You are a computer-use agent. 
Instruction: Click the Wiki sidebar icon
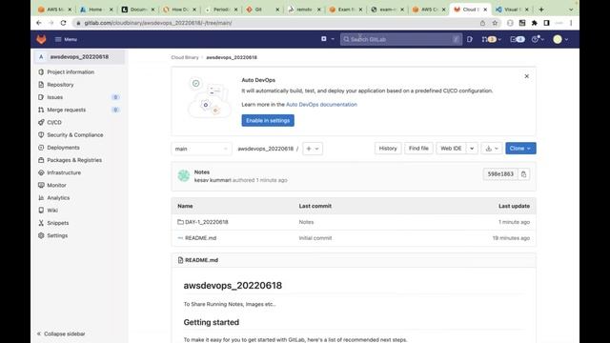point(41,211)
